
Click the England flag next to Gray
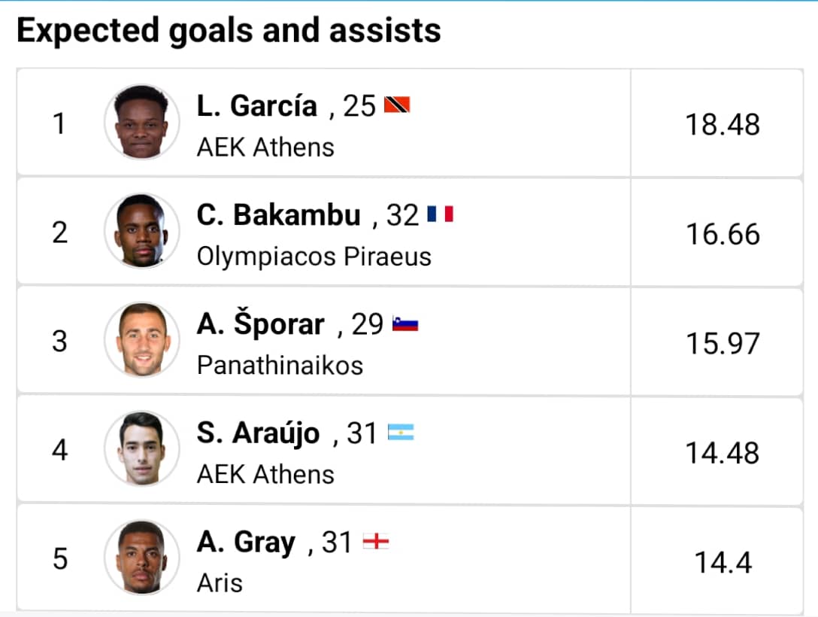point(376,542)
